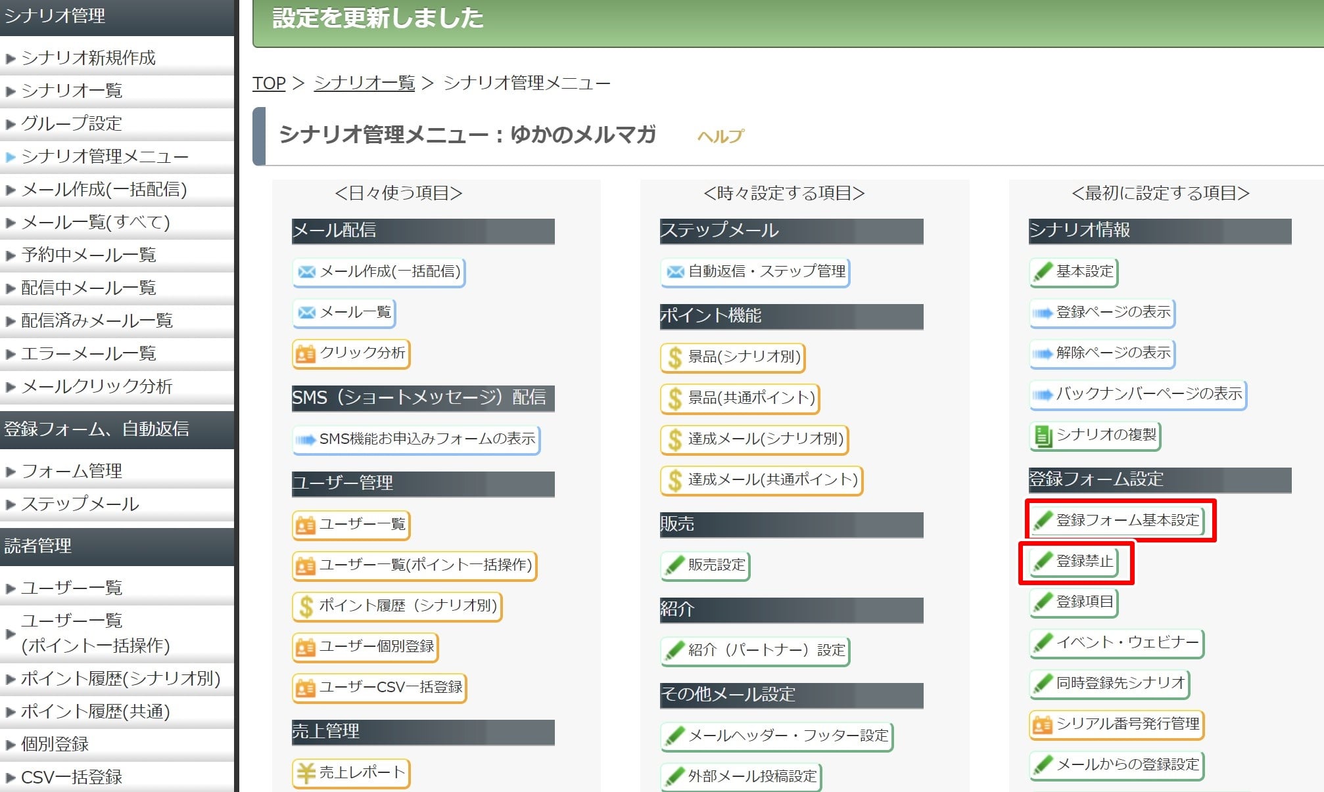
Task: Open イベント・ウェビナー button
Action: click(1116, 643)
